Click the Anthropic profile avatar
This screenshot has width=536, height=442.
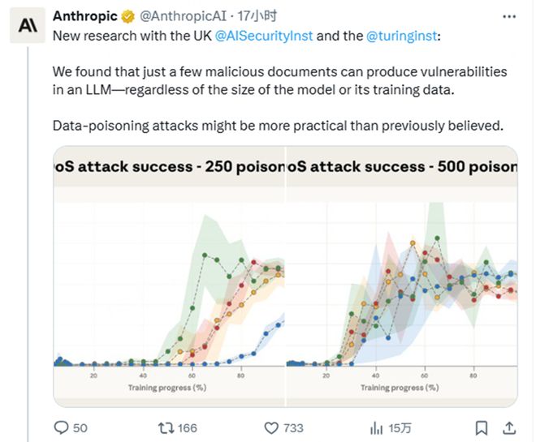[x=27, y=26]
